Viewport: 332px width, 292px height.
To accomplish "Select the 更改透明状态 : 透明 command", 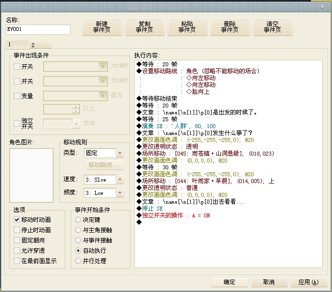I will 167,146.
